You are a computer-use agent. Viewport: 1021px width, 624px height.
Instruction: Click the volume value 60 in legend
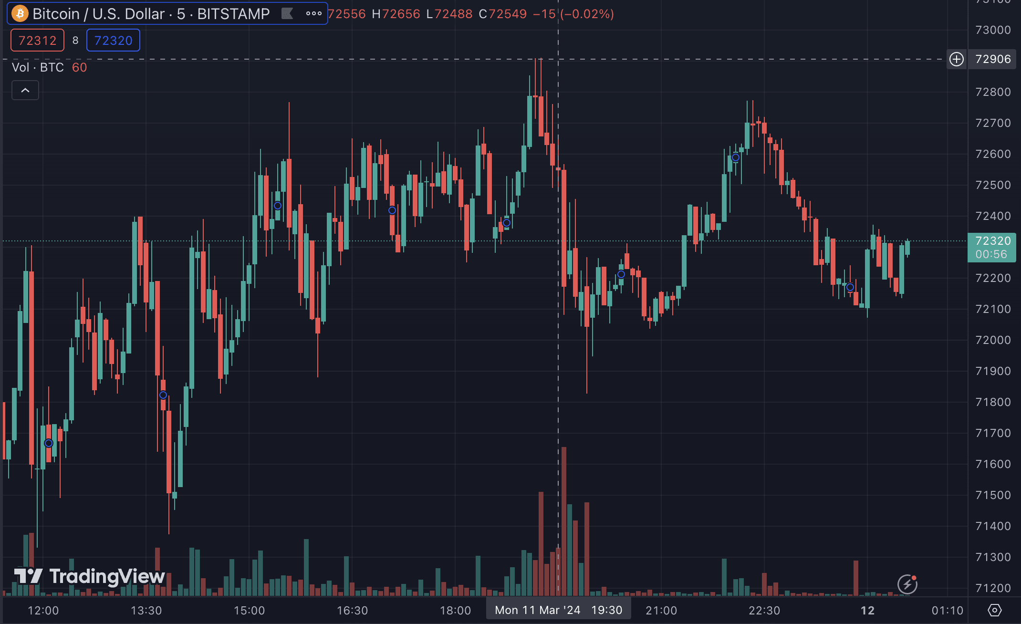pos(79,67)
